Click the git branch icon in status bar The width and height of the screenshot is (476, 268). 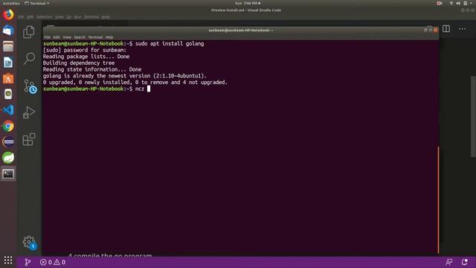[x=28, y=262]
